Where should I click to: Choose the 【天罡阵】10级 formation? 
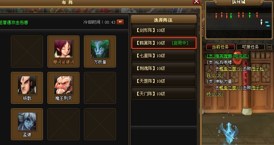click(x=164, y=81)
